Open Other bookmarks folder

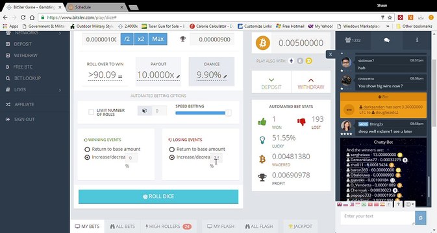click(x=414, y=26)
